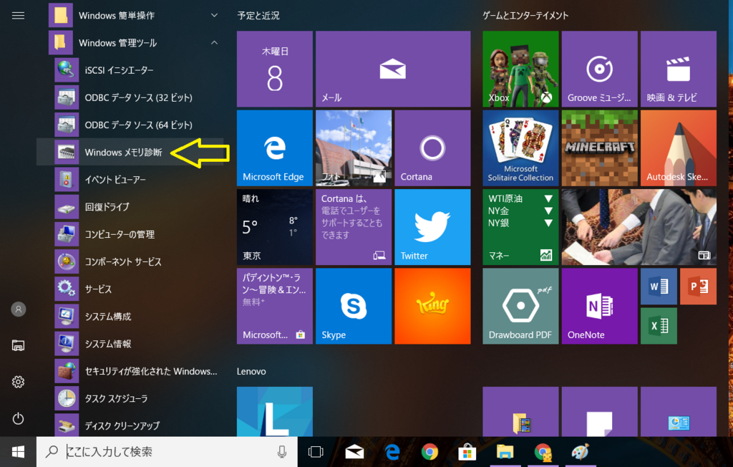Open コンポーネント サービス
733x467 pixels.
(x=130, y=261)
